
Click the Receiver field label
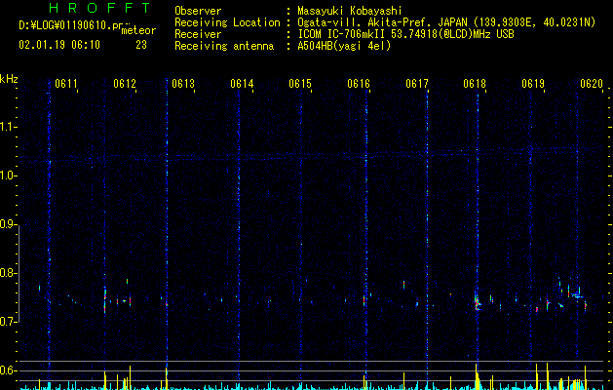pos(198,34)
